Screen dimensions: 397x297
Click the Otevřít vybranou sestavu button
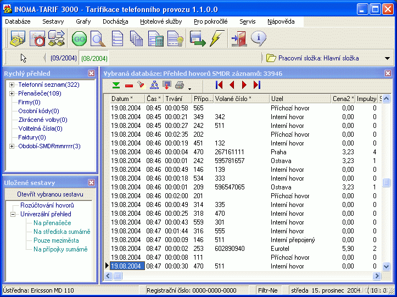coord(50,194)
